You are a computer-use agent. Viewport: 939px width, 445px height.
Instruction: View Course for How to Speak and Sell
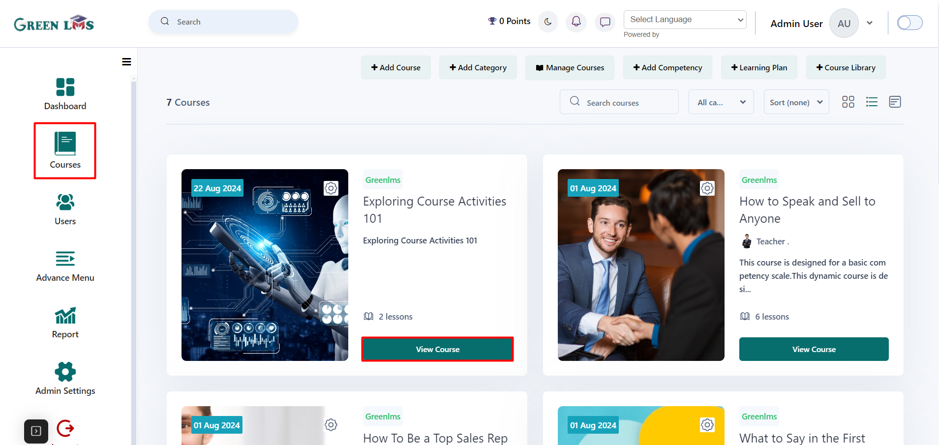pos(814,349)
